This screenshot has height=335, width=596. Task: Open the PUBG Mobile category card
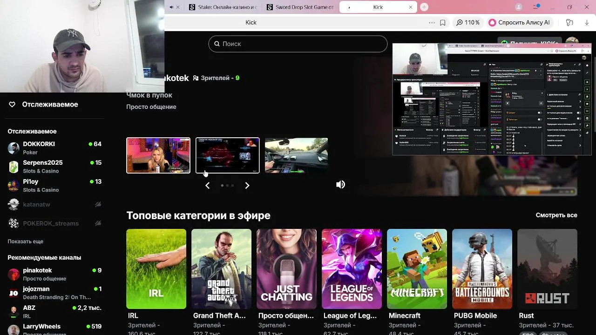(482, 269)
